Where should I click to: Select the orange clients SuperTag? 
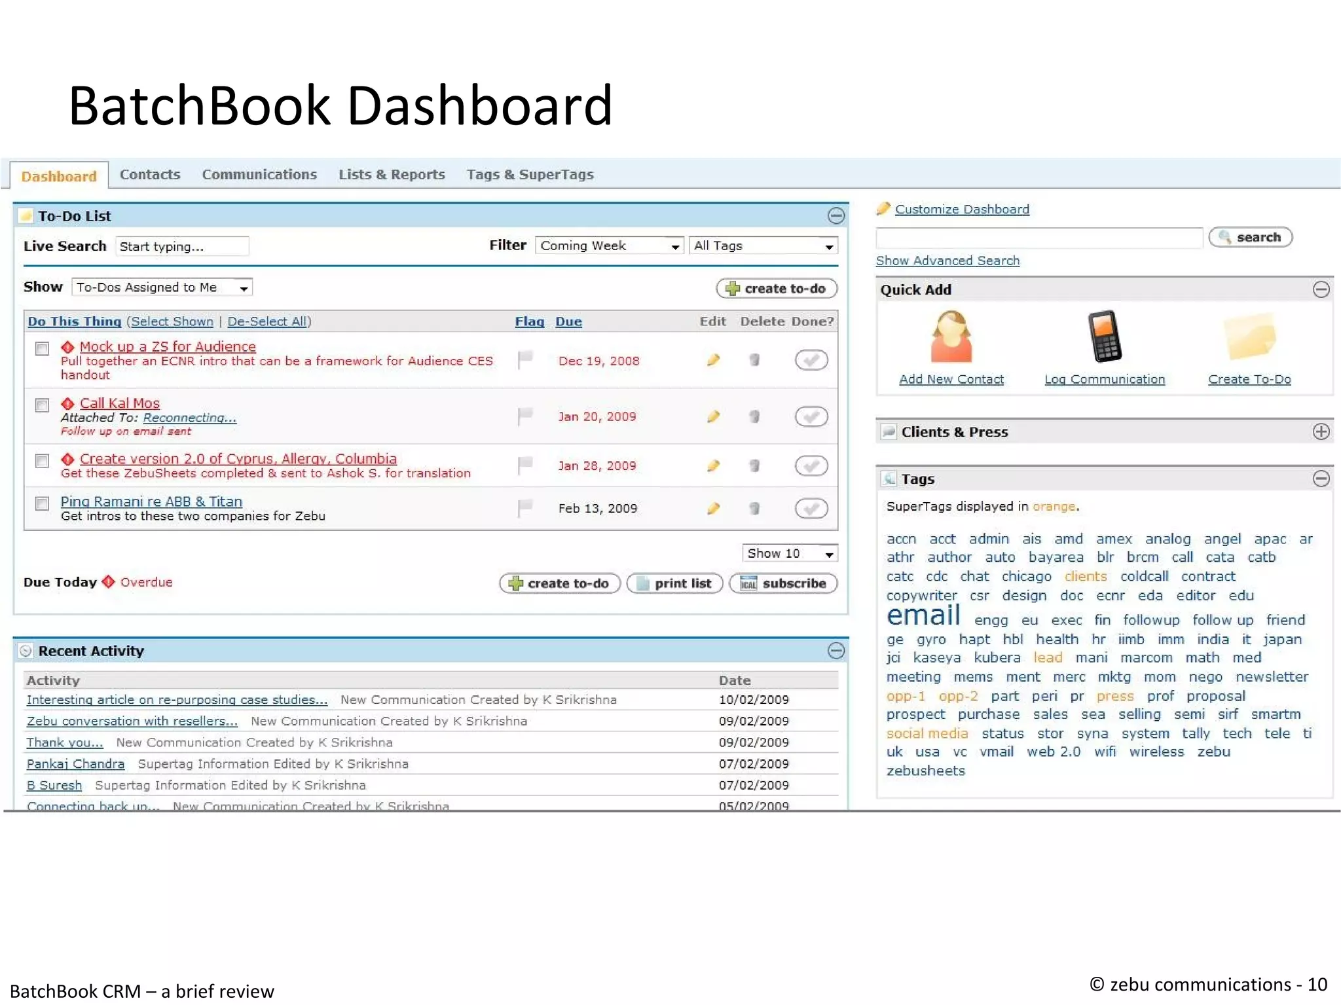coord(1086,576)
